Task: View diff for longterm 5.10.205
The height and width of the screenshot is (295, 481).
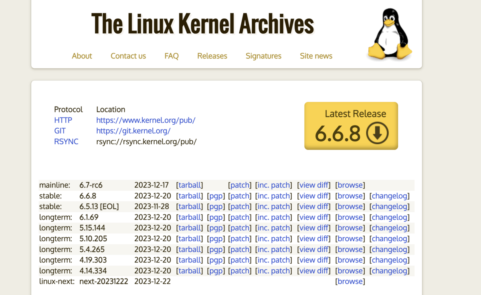Action: point(314,238)
